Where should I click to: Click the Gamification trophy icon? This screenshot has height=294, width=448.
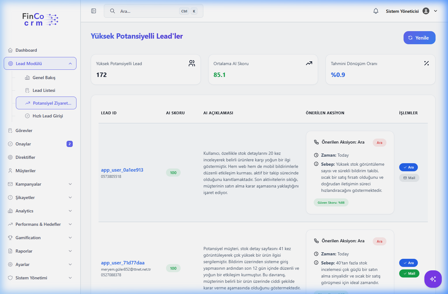[x=10, y=238]
